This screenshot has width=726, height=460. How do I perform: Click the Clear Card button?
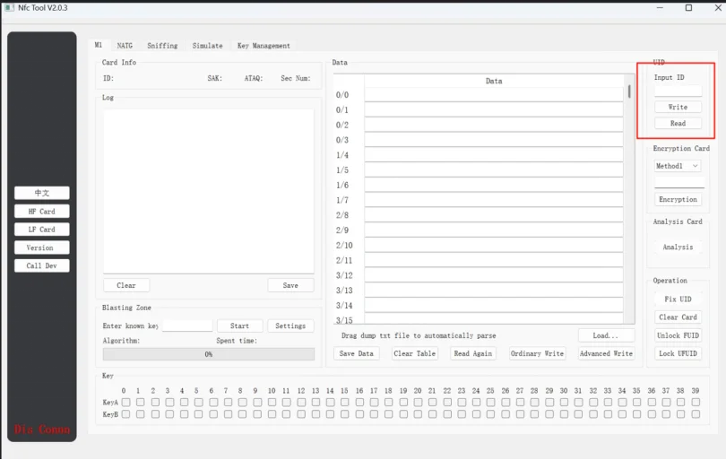point(678,317)
